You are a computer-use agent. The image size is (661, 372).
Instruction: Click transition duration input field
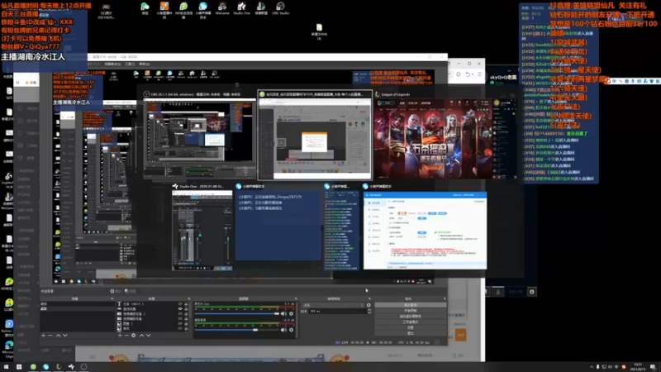(337, 312)
